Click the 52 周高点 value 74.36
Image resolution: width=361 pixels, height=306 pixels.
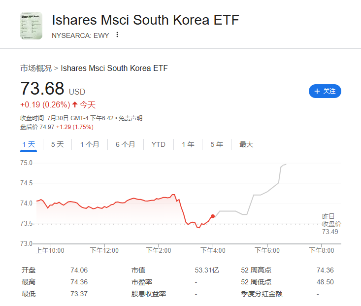[x=325, y=270]
